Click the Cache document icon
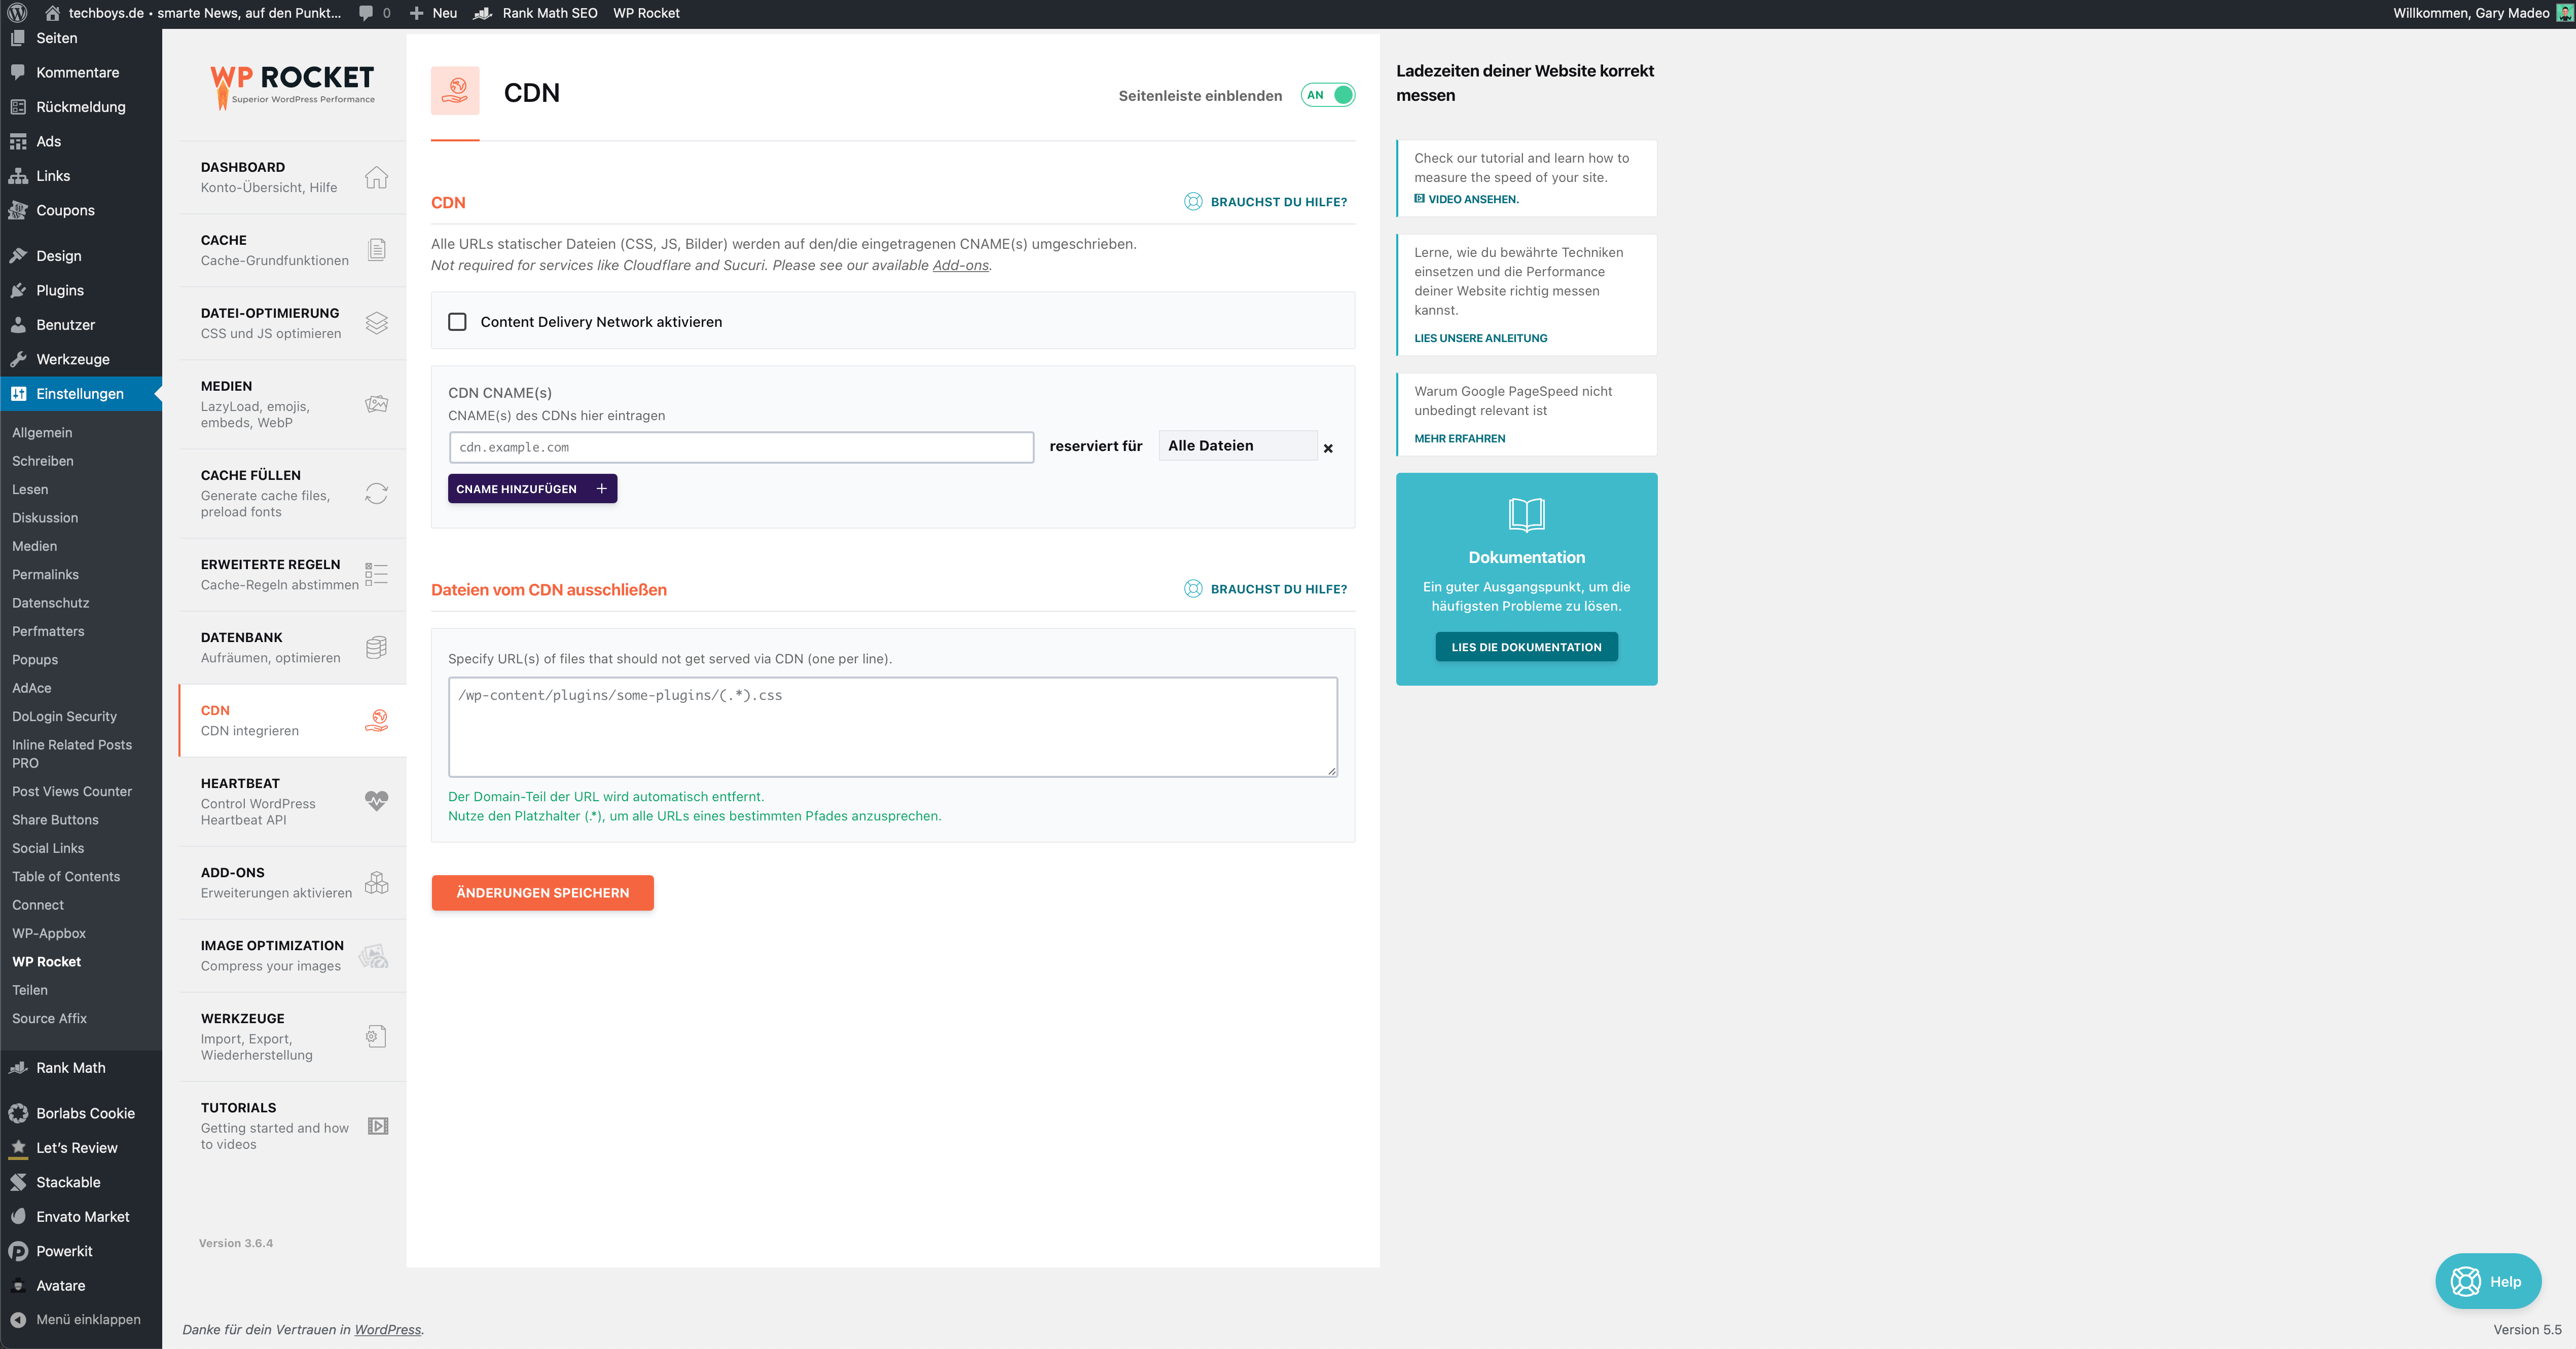Image resolution: width=2576 pixels, height=1349 pixels. pos(376,250)
